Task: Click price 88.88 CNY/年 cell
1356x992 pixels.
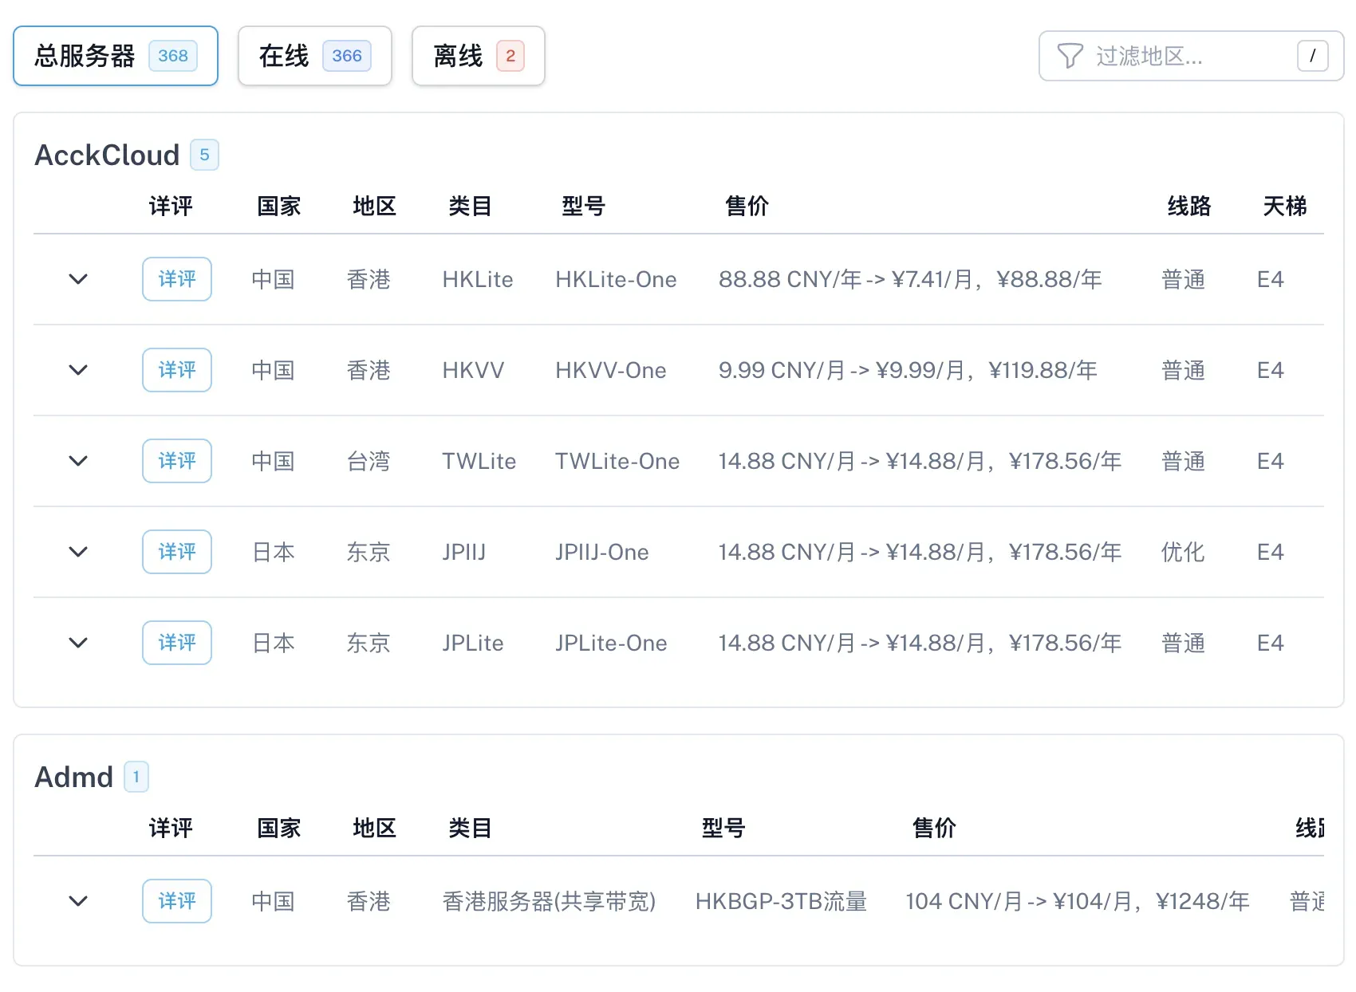Action: click(x=910, y=279)
